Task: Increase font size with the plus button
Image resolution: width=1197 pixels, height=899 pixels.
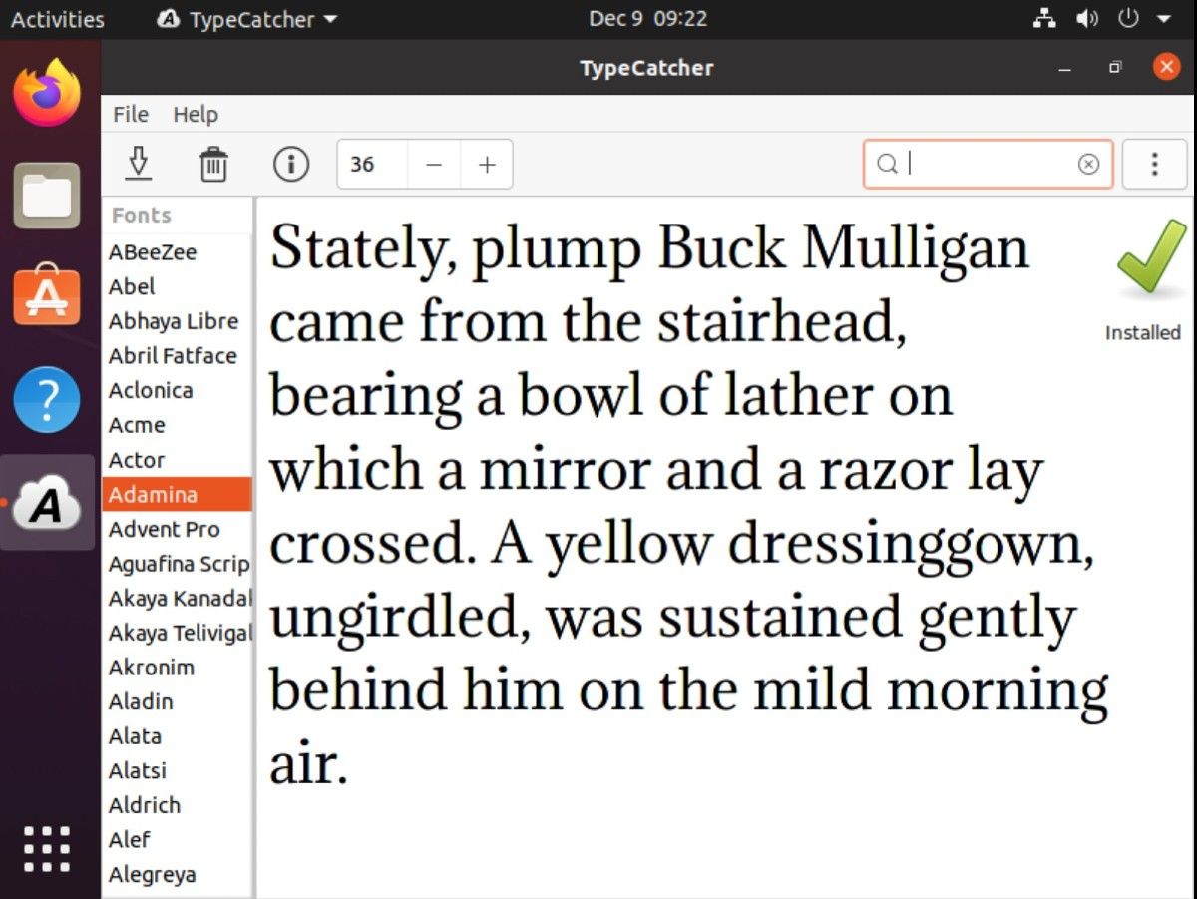Action: coord(486,164)
